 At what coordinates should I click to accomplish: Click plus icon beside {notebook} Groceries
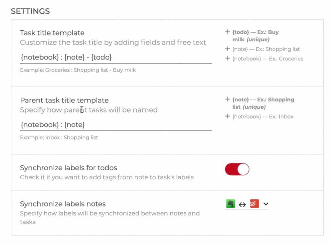click(x=227, y=58)
